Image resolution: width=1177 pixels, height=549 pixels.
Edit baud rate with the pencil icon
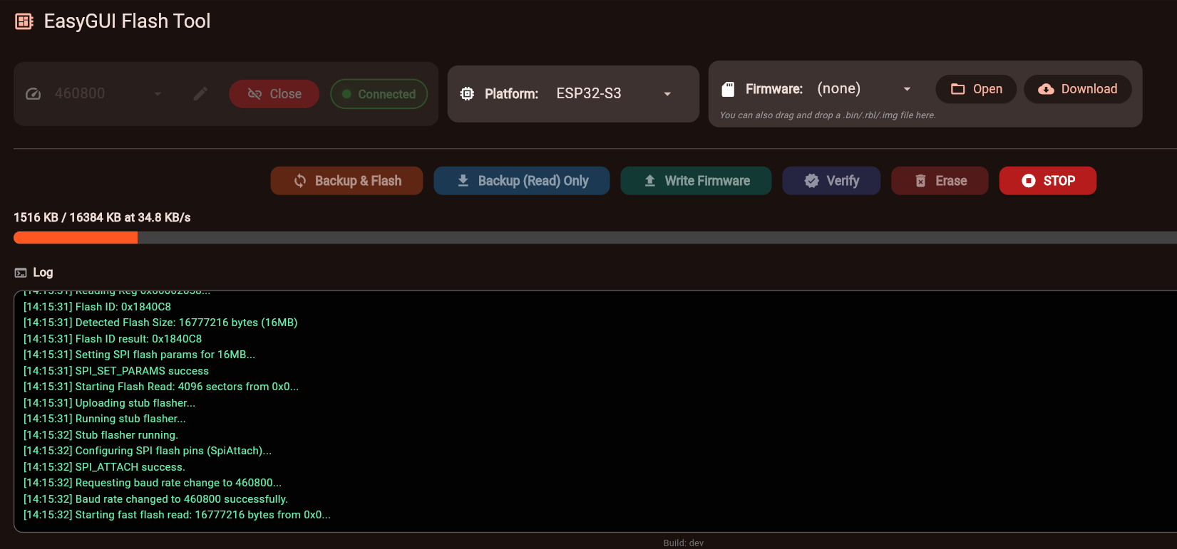pyautogui.click(x=201, y=94)
